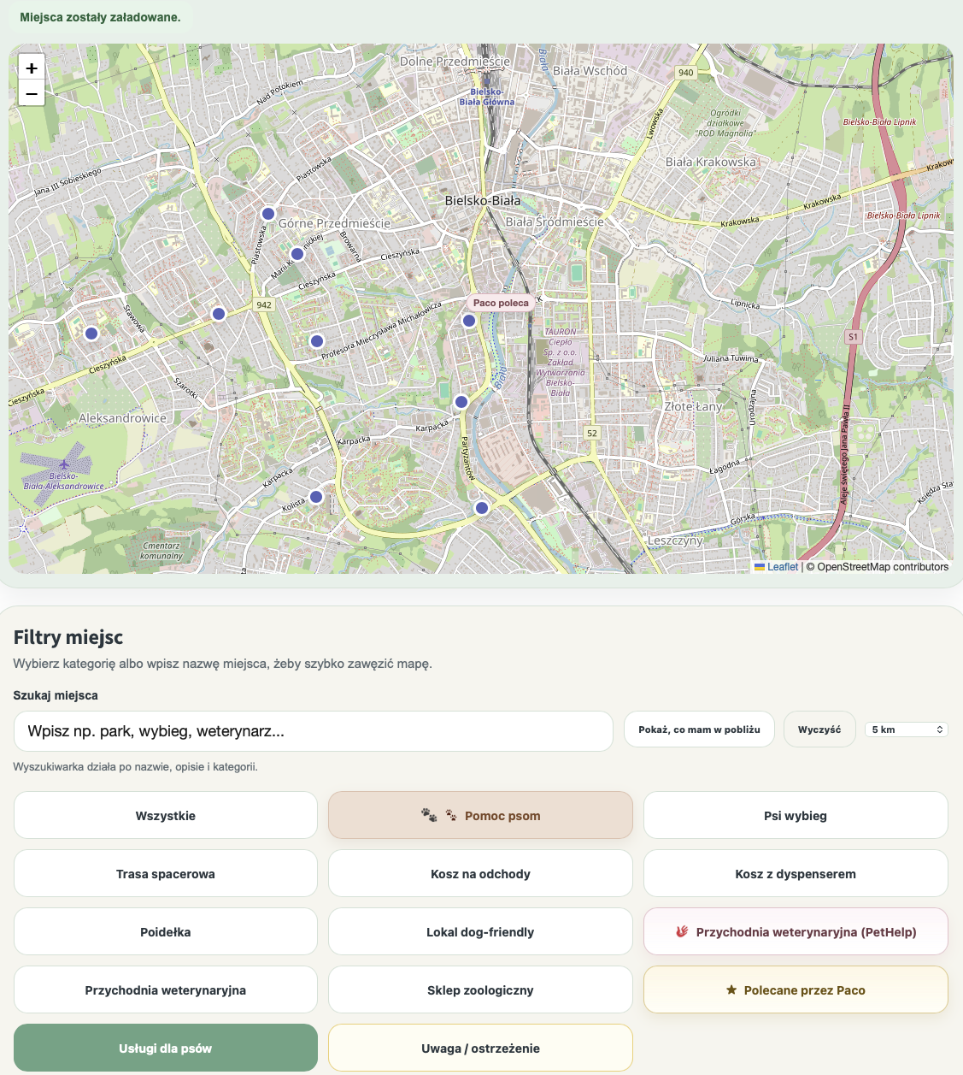Screen dimensions: 963x1075
Task: Toggle the Uwaga / ostrzeżenie filter
Action: coord(480,1048)
